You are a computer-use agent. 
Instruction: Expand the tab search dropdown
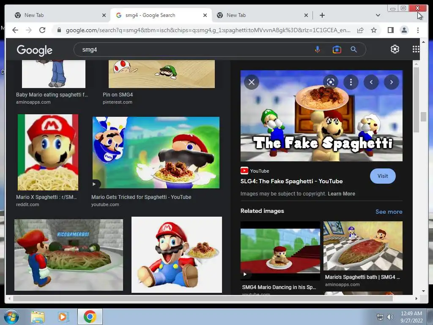[x=378, y=15]
